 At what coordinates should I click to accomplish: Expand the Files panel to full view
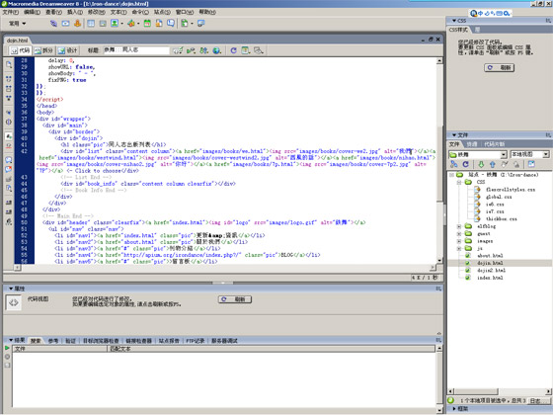click(x=531, y=164)
